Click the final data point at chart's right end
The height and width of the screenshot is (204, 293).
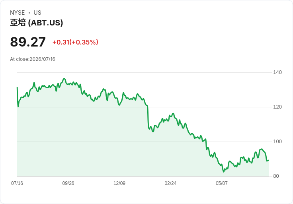click(x=269, y=160)
